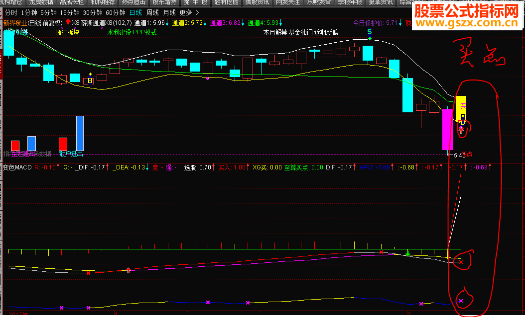The width and height of the screenshot is (525, 317).
Task: Switch to the 周线 weekly chart
Action: point(153,13)
